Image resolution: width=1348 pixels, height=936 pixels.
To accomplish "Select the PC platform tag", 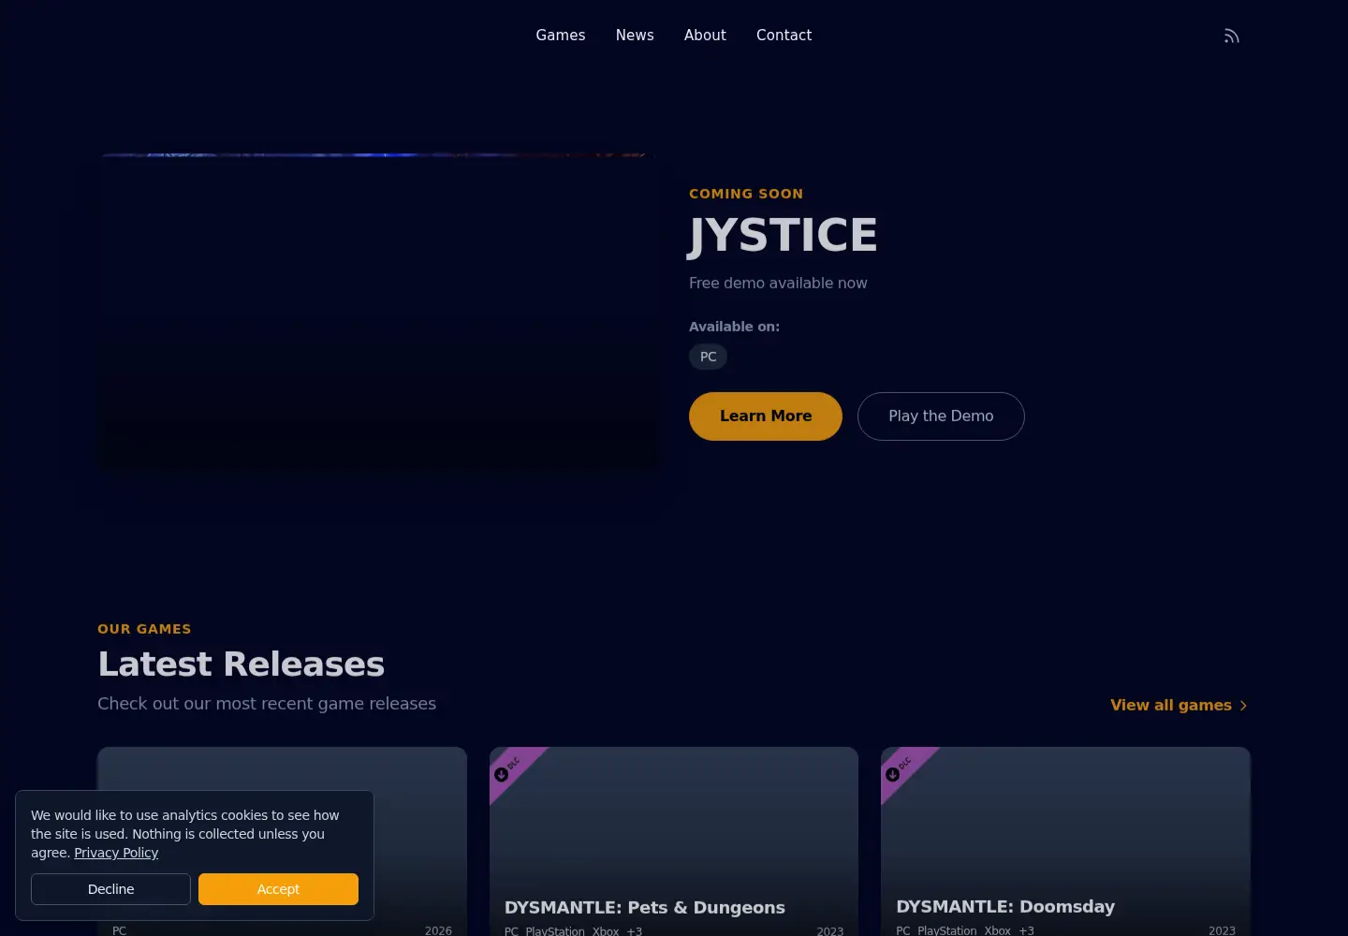I will tap(708, 357).
